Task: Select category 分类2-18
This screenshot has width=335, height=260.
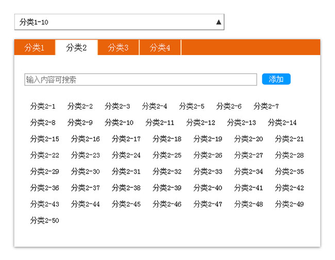Action: 167,139
